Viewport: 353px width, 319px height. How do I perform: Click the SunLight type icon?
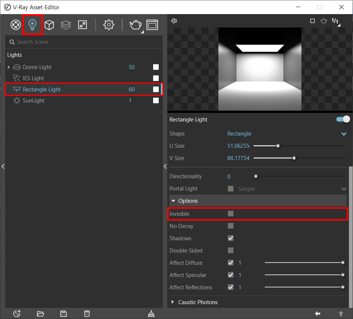17,101
